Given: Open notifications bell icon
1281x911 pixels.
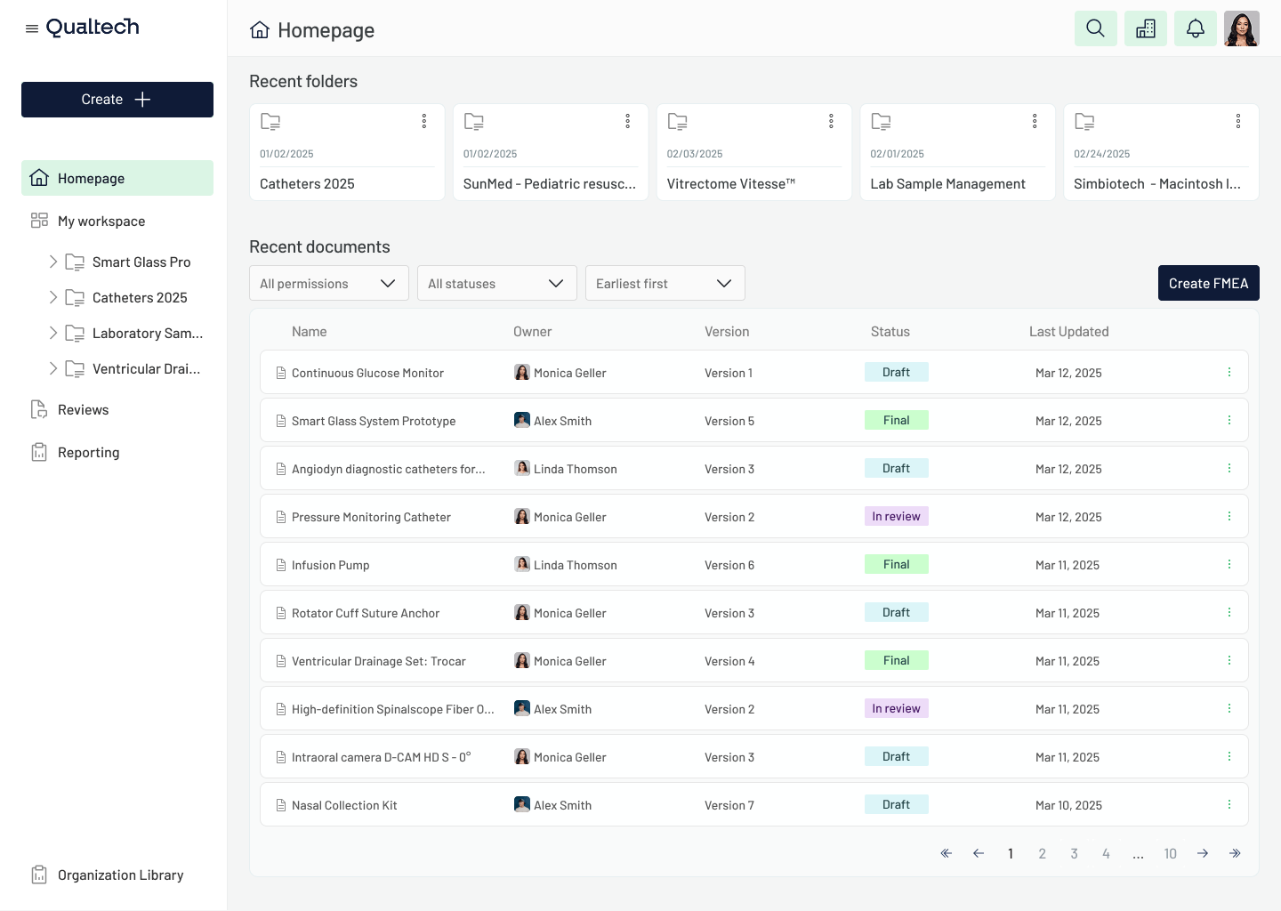Looking at the screenshot, I should [x=1195, y=28].
